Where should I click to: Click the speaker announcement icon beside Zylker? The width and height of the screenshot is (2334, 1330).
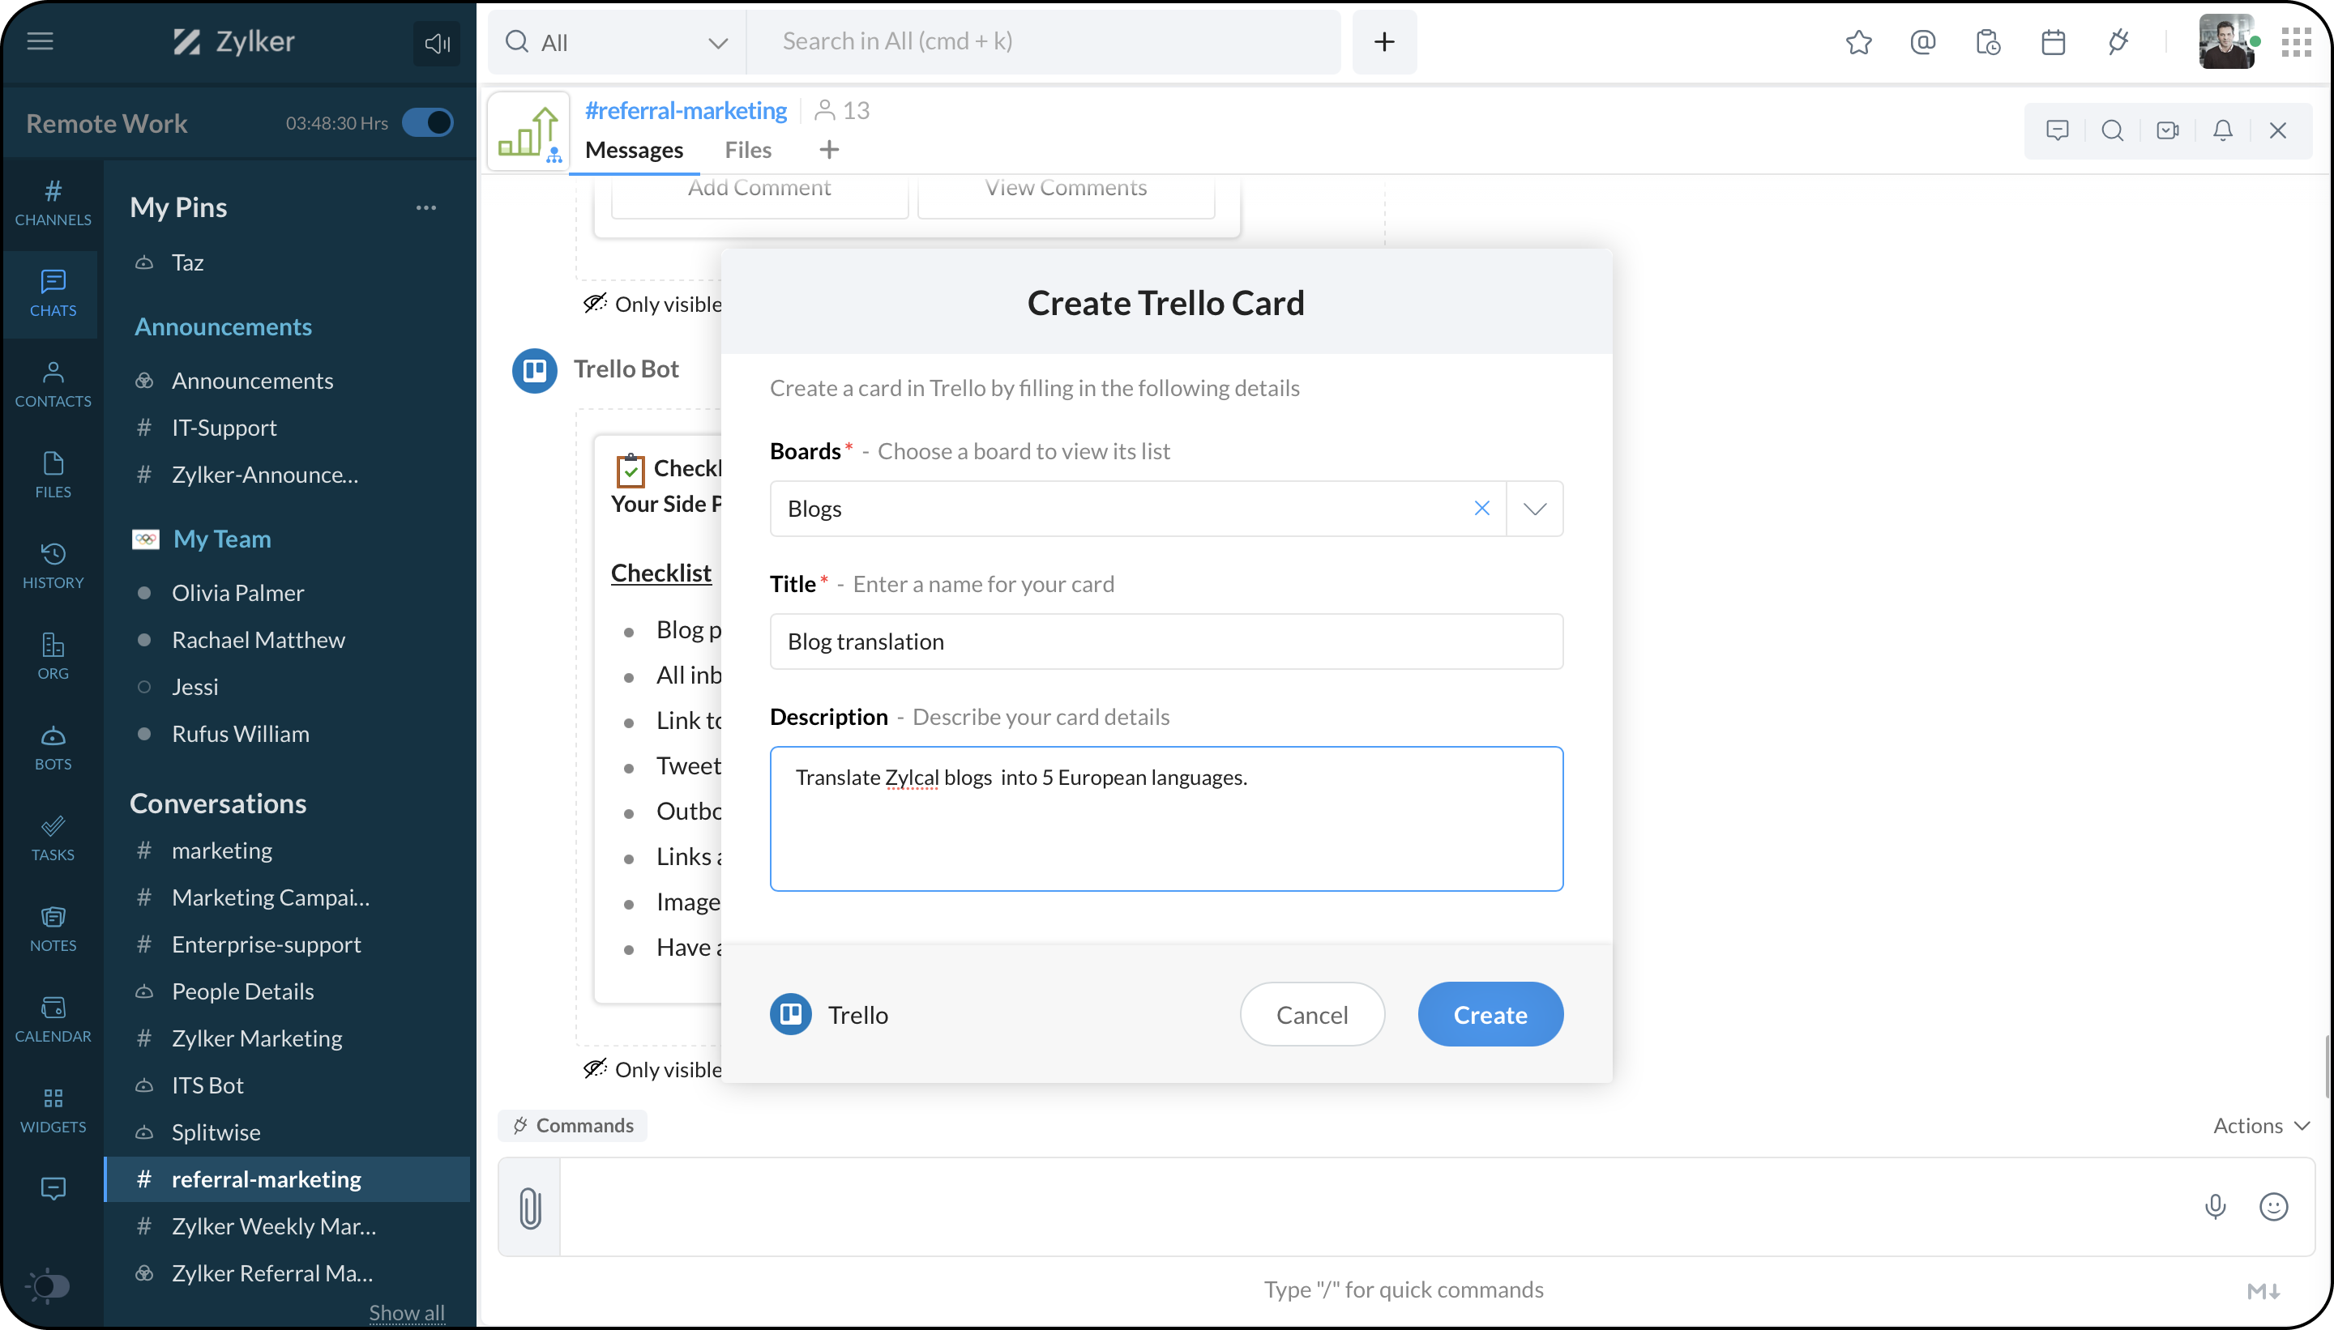437,43
